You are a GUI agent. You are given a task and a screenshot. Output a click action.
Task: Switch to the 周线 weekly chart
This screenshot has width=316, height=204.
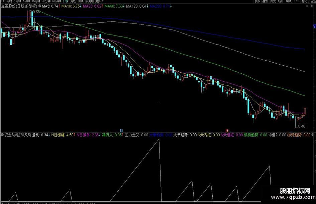coord(73,1)
